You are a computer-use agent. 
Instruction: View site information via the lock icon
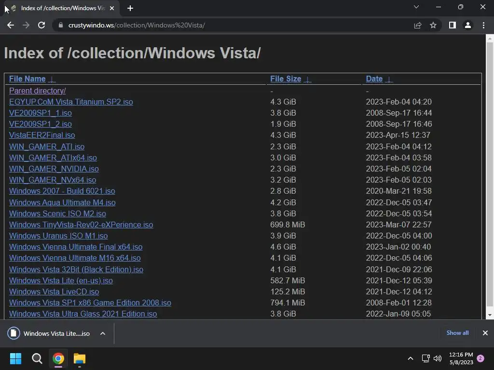[61, 25]
